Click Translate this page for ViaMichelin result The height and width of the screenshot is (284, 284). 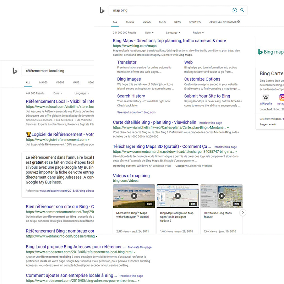click(x=210, y=123)
